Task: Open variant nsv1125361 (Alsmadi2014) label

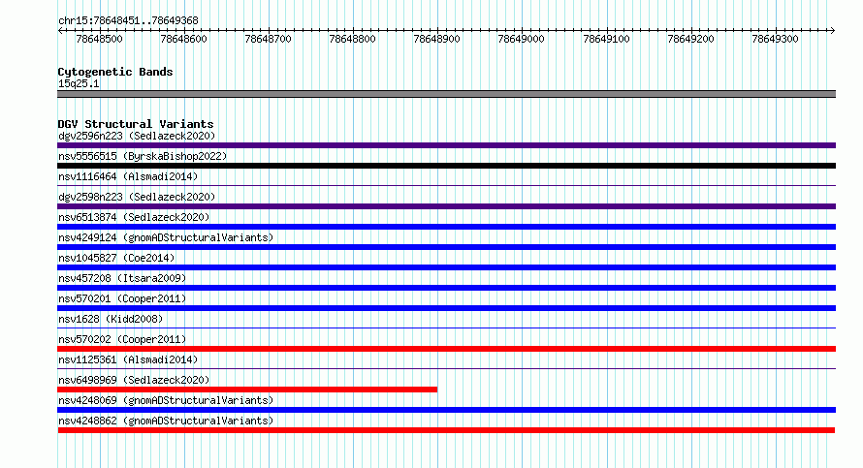Action: click(128, 359)
